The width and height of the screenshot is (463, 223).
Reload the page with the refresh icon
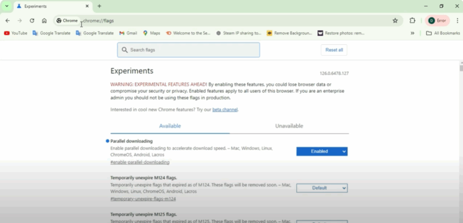[32, 21]
